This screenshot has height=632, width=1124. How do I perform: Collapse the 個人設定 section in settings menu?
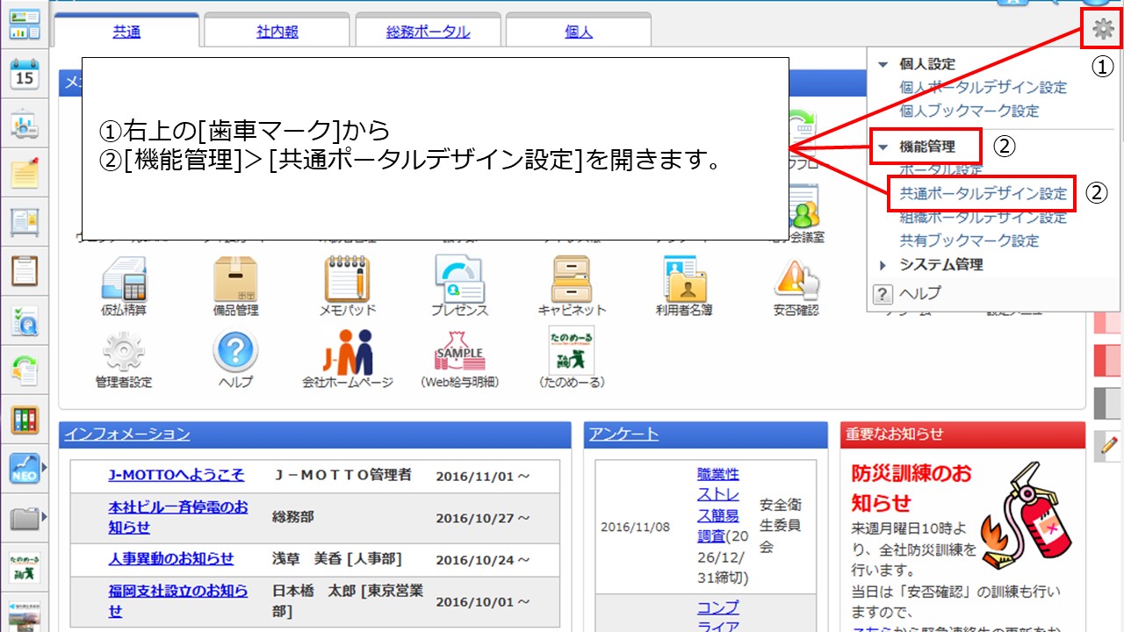(884, 64)
